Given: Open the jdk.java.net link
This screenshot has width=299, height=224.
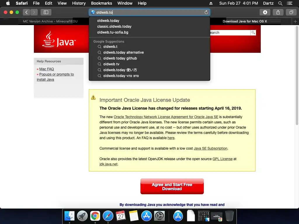Looking at the screenshot, I should (x=108, y=164).
